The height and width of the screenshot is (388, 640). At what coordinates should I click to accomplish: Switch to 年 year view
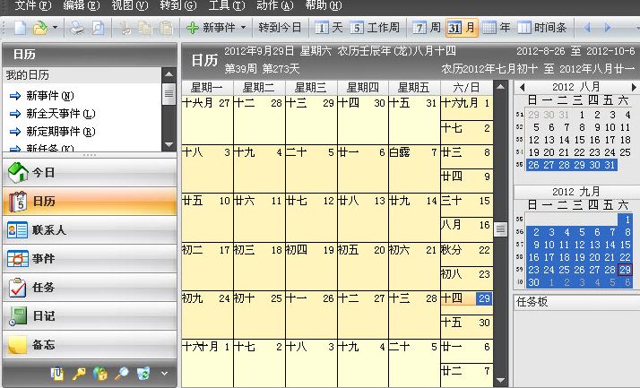pyautogui.click(x=497, y=28)
